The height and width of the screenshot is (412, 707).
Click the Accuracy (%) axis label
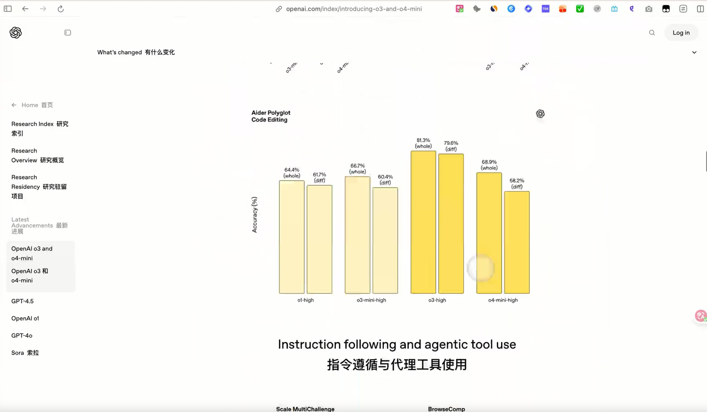(x=254, y=215)
